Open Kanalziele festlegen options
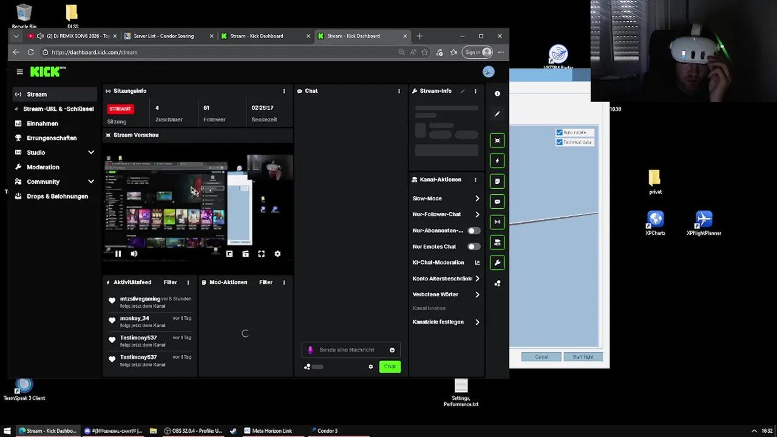Screen dimensions: 777x437 point(446,322)
